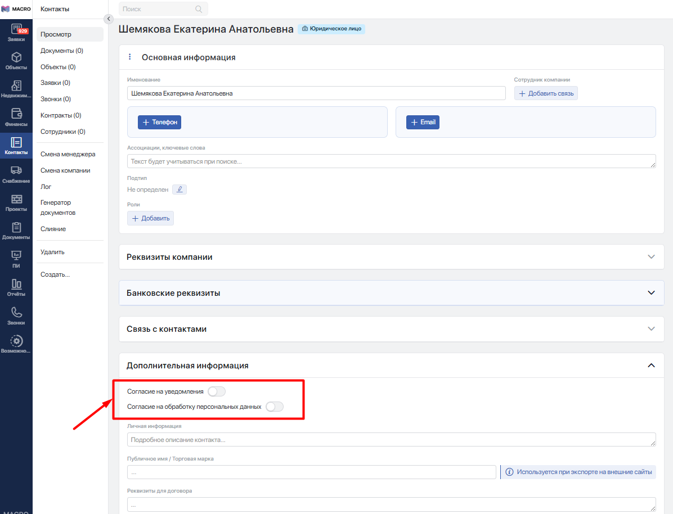Open Звонки phone icon in sidebar
673x514 pixels.
[16, 315]
